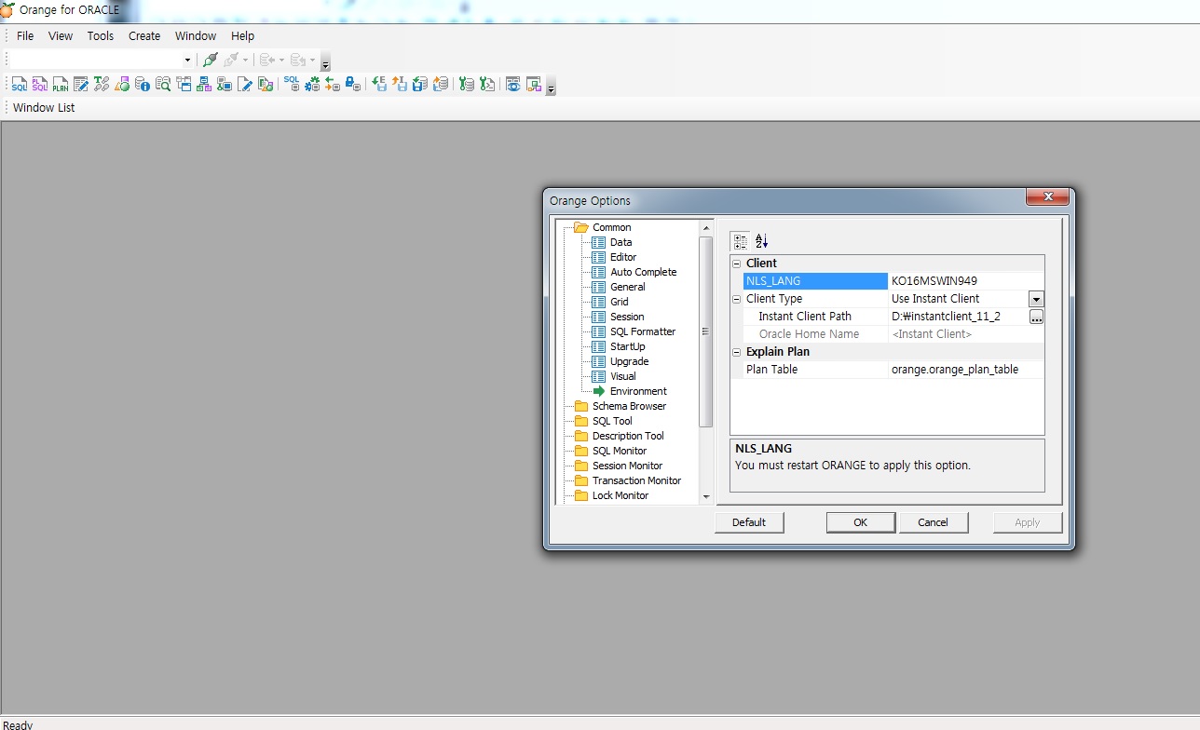Open the Window menu
The image size is (1200, 730).
pyautogui.click(x=196, y=35)
